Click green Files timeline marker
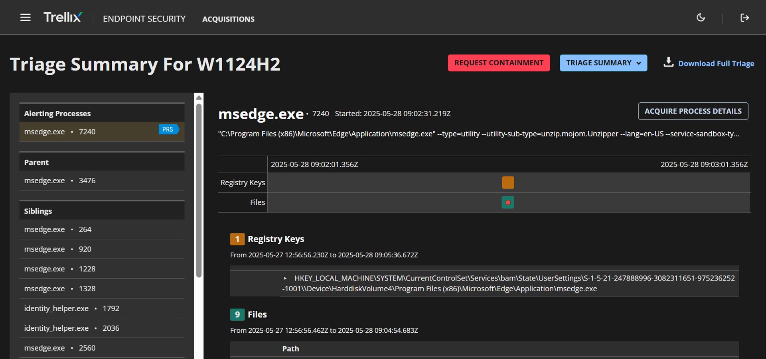766x359 pixels. (x=508, y=202)
